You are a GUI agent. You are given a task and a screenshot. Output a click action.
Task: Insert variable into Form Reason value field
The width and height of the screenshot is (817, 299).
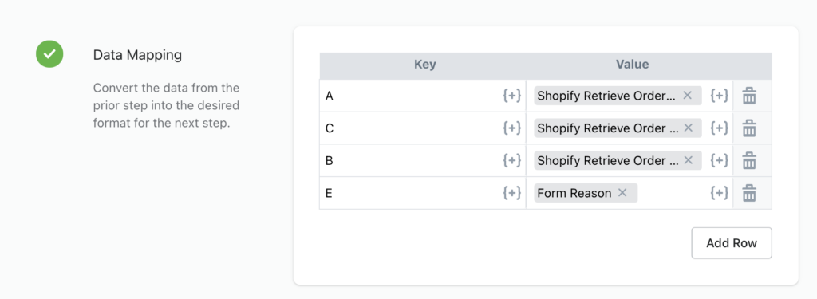719,193
